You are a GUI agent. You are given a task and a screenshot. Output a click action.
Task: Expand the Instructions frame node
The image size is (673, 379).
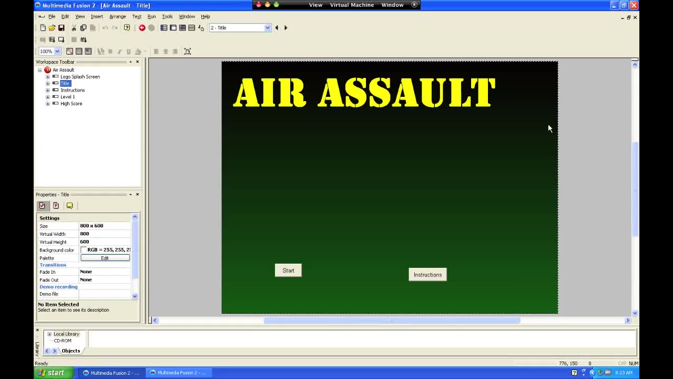point(48,90)
